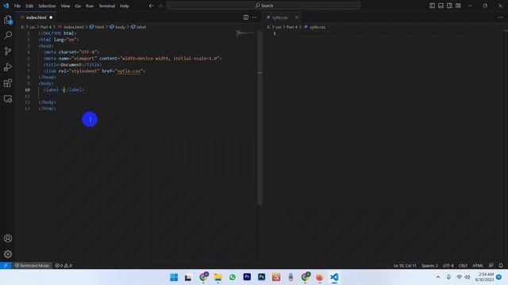Open WhatsApp from the taskbar
Image resolution: width=508 pixels, height=285 pixels.
pyautogui.click(x=233, y=277)
